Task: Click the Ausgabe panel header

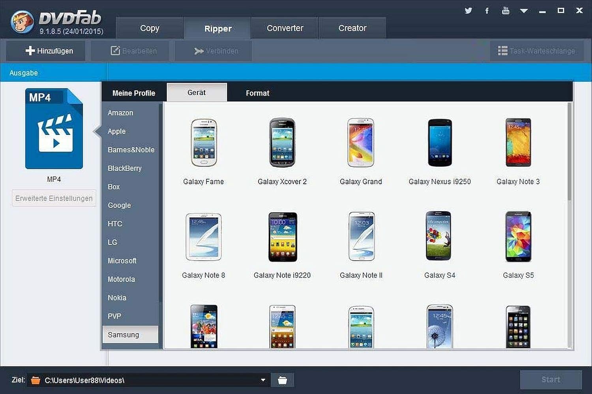Action: pyautogui.click(x=24, y=73)
